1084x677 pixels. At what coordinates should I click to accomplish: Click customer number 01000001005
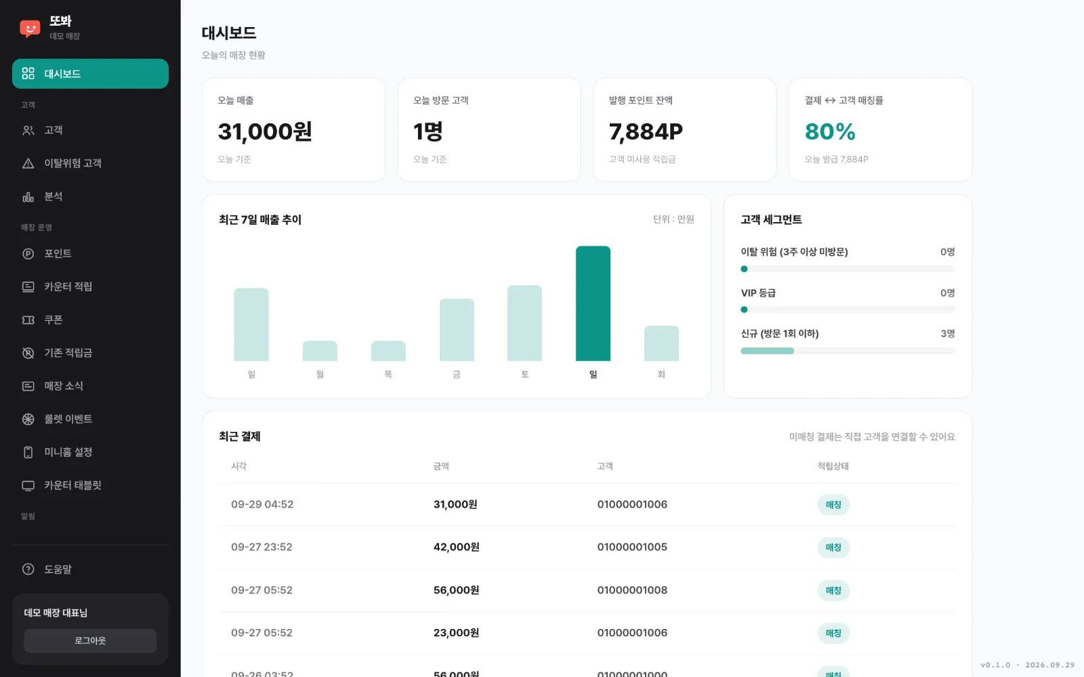pyautogui.click(x=632, y=547)
